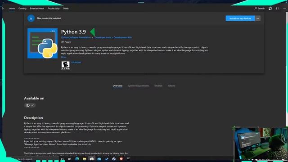
Task: Open the Development kits category link
Action: click(122, 37)
